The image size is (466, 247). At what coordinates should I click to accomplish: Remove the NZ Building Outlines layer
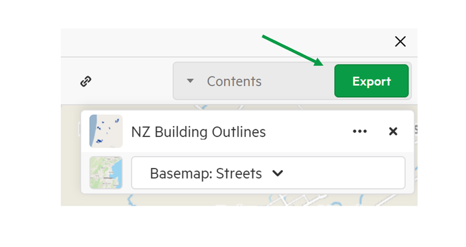coord(393,131)
